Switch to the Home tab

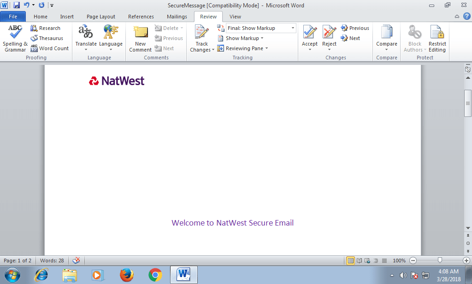(x=41, y=17)
